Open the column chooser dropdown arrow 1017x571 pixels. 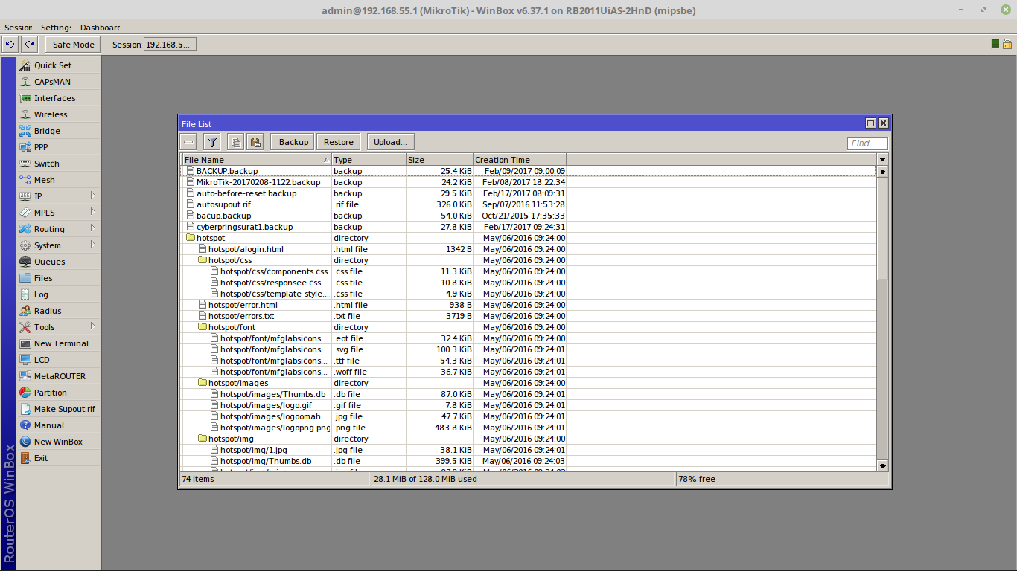[x=883, y=160]
